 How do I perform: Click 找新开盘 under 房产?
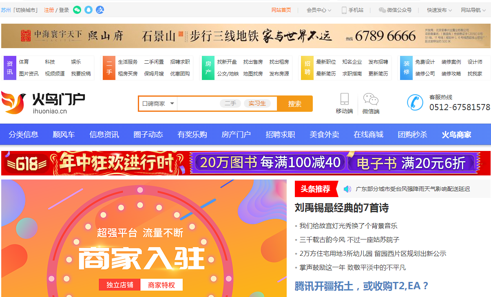[x=227, y=62]
